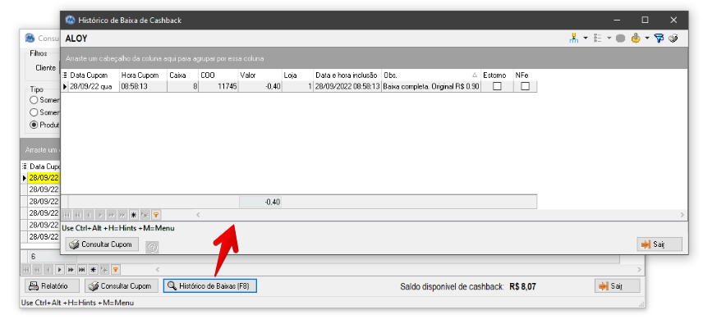703x324 pixels.
Task: Click the R$ 8,07 cashback balance value
Action: [x=523, y=286]
